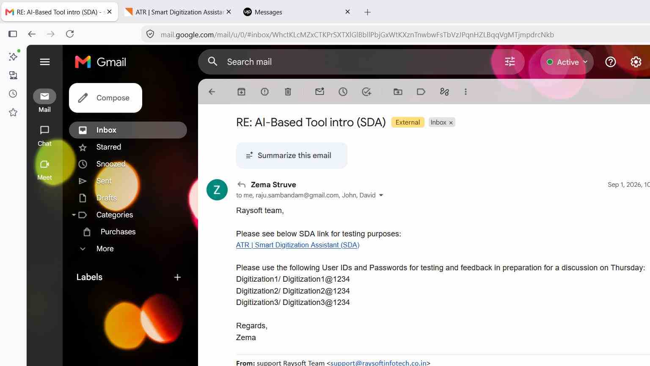Collapse the Categories tree item
Viewport: 650px width, 366px height.
click(x=74, y=215)
